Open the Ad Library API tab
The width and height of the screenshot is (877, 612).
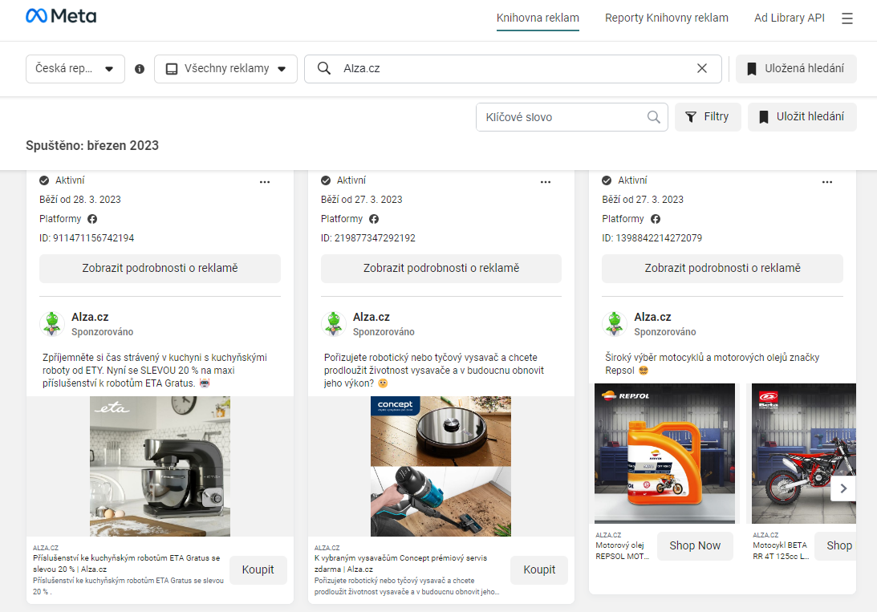click(789, 18)
